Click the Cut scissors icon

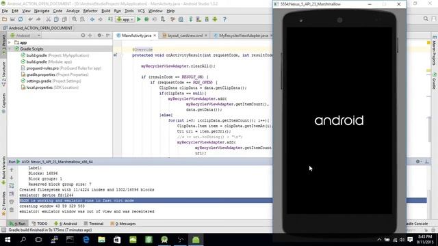[x=48, y=19]
